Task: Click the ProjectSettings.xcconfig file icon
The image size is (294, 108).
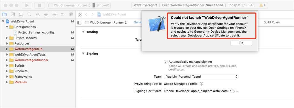Action: (16, 32)
